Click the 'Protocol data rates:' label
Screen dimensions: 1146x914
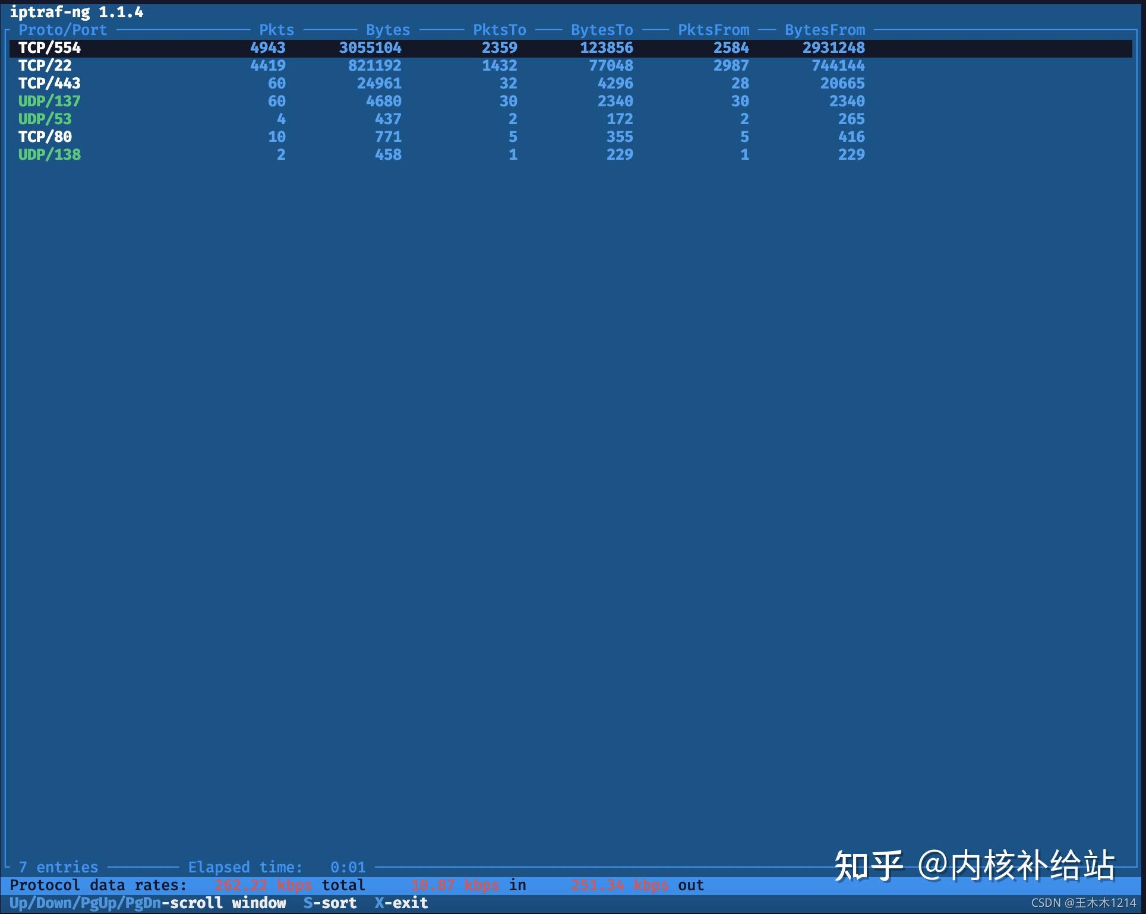(x=99, y=885)
